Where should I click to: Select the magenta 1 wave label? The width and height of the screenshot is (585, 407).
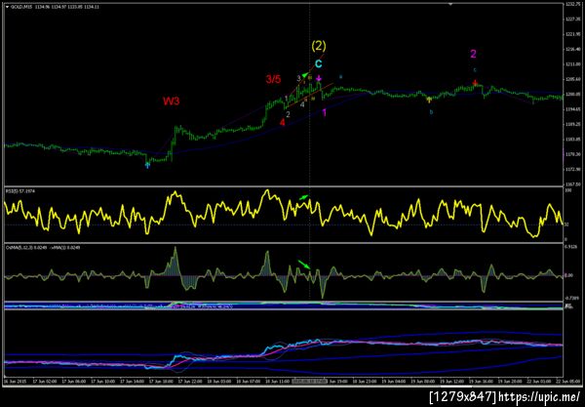click(x=325, y=112)
